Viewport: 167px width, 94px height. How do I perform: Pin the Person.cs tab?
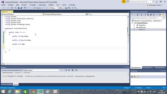pyautogui.click(x=10, y=12)
